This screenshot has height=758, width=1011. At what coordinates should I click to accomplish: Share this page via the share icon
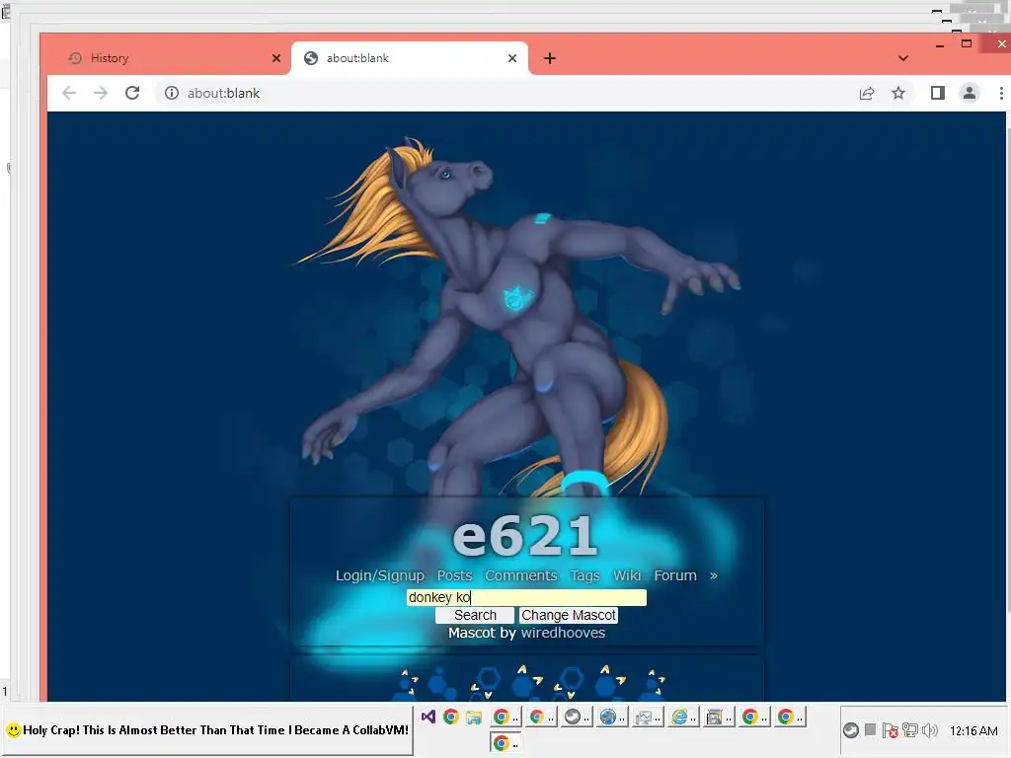pos(867,94)
